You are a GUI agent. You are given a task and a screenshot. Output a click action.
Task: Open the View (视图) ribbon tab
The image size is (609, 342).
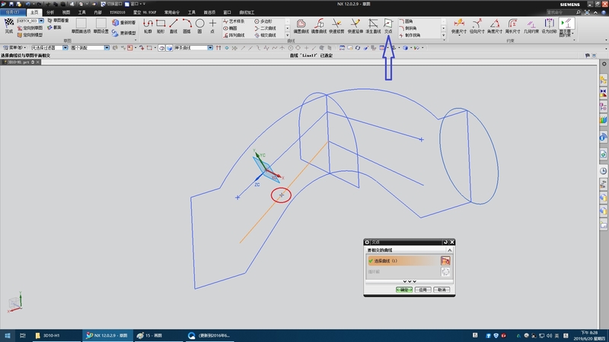[66, 12]
